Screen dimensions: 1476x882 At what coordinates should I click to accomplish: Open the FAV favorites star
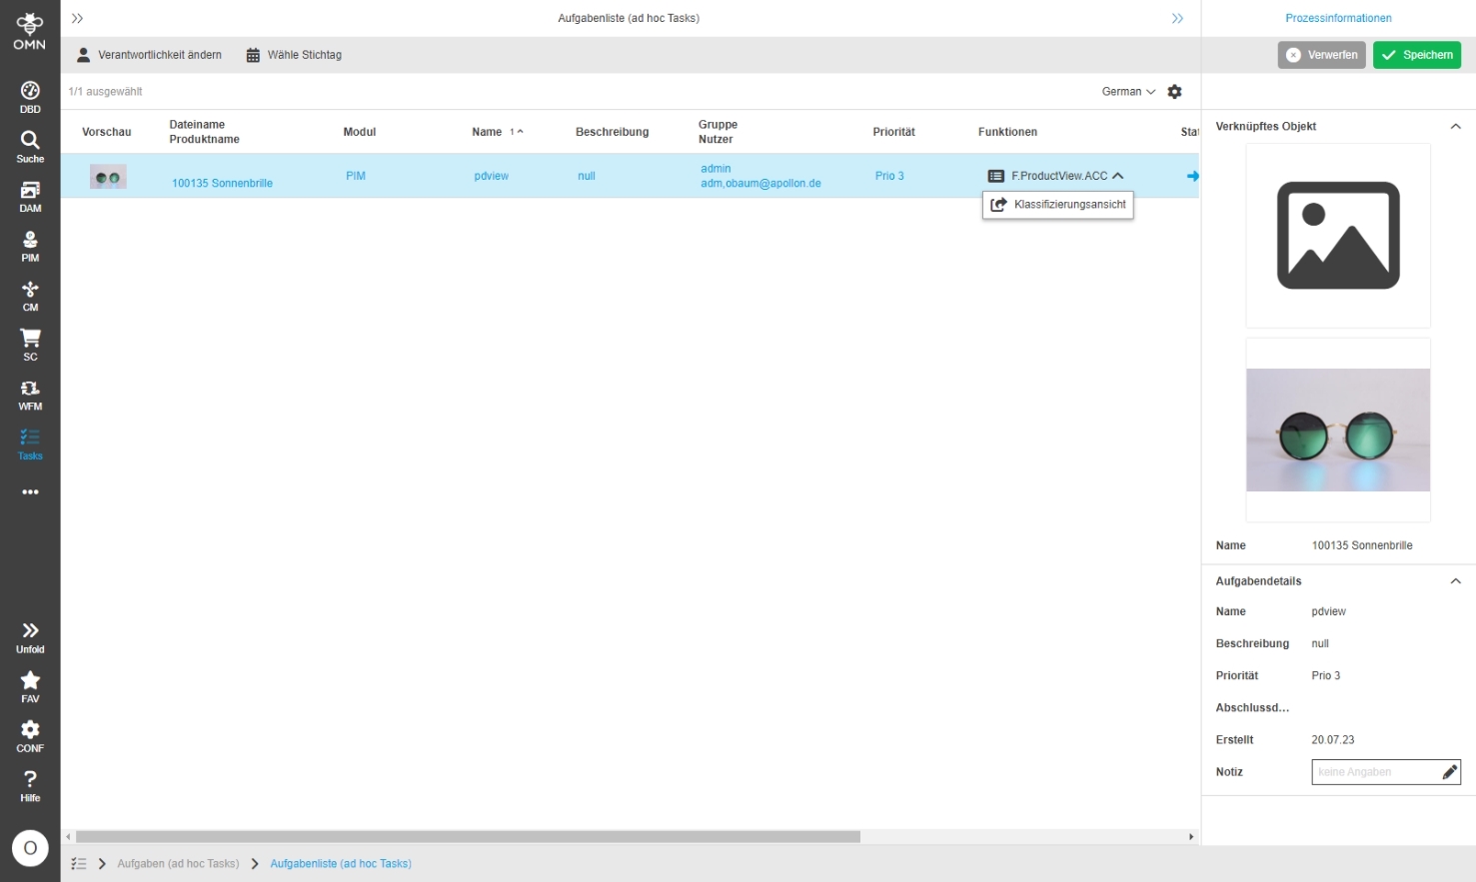click(30, 686)
